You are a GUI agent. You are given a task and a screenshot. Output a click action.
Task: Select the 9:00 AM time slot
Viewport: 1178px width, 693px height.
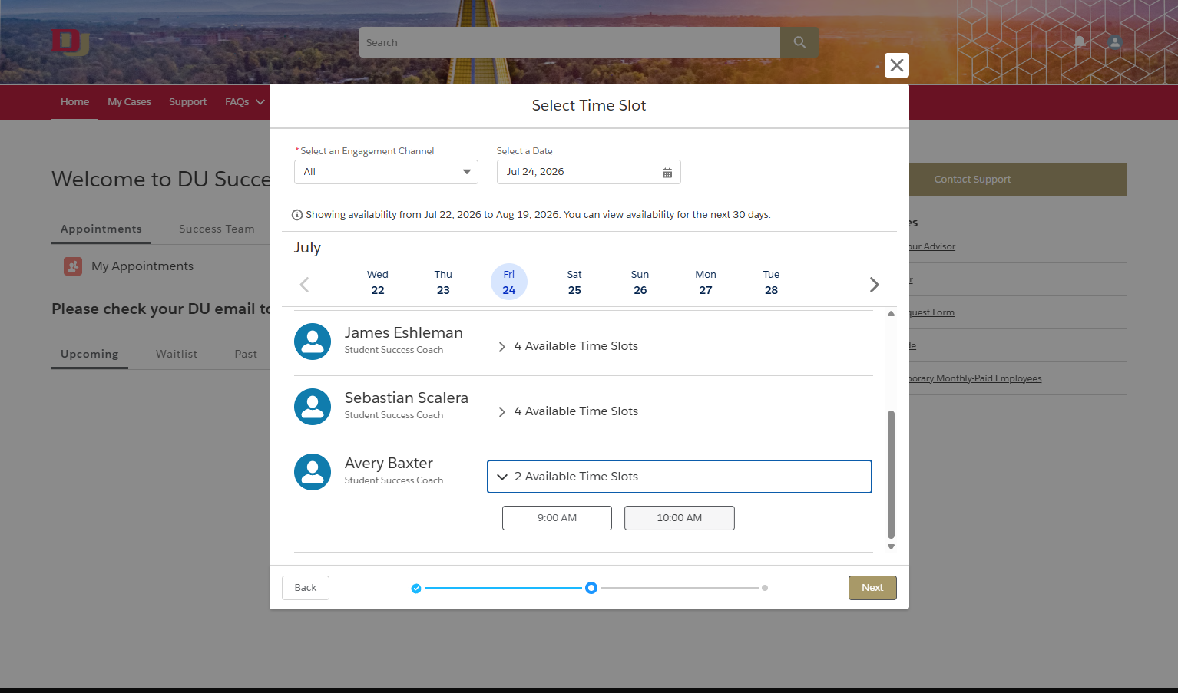(557, 518)
